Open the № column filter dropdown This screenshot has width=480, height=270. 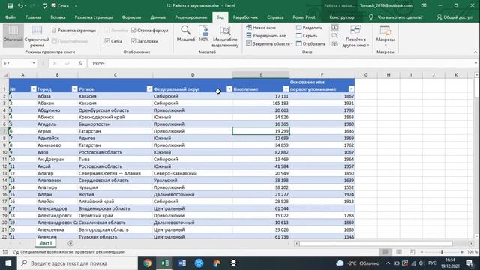pos(33,88)
